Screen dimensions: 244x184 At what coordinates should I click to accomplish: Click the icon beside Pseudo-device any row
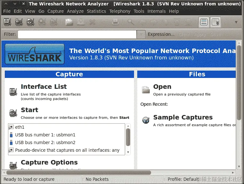[x=11, y=150]
